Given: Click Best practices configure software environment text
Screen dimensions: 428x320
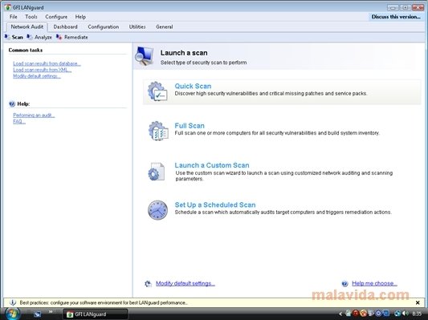Looking at the screenshot, I should click(104, 302).
